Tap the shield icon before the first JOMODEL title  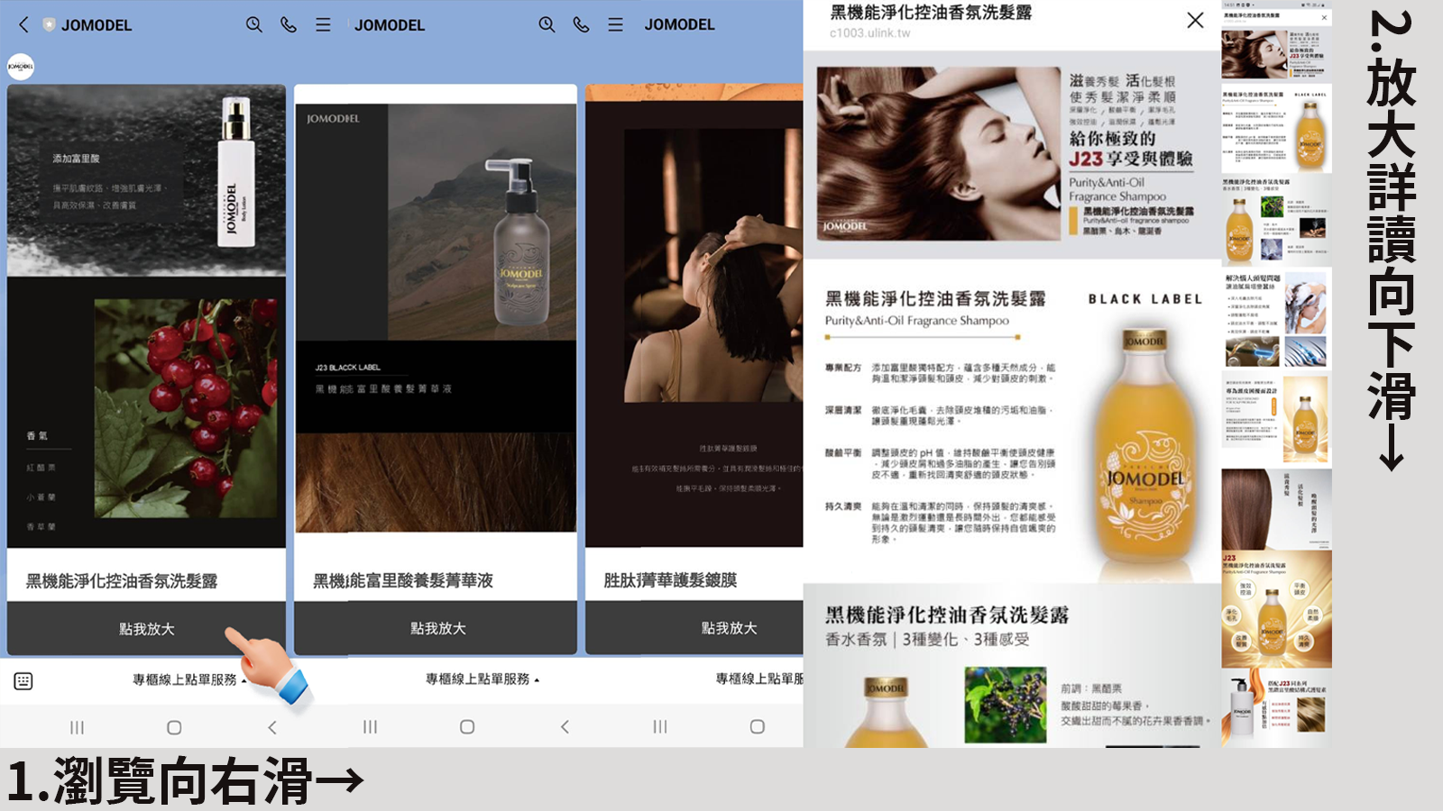49,25
